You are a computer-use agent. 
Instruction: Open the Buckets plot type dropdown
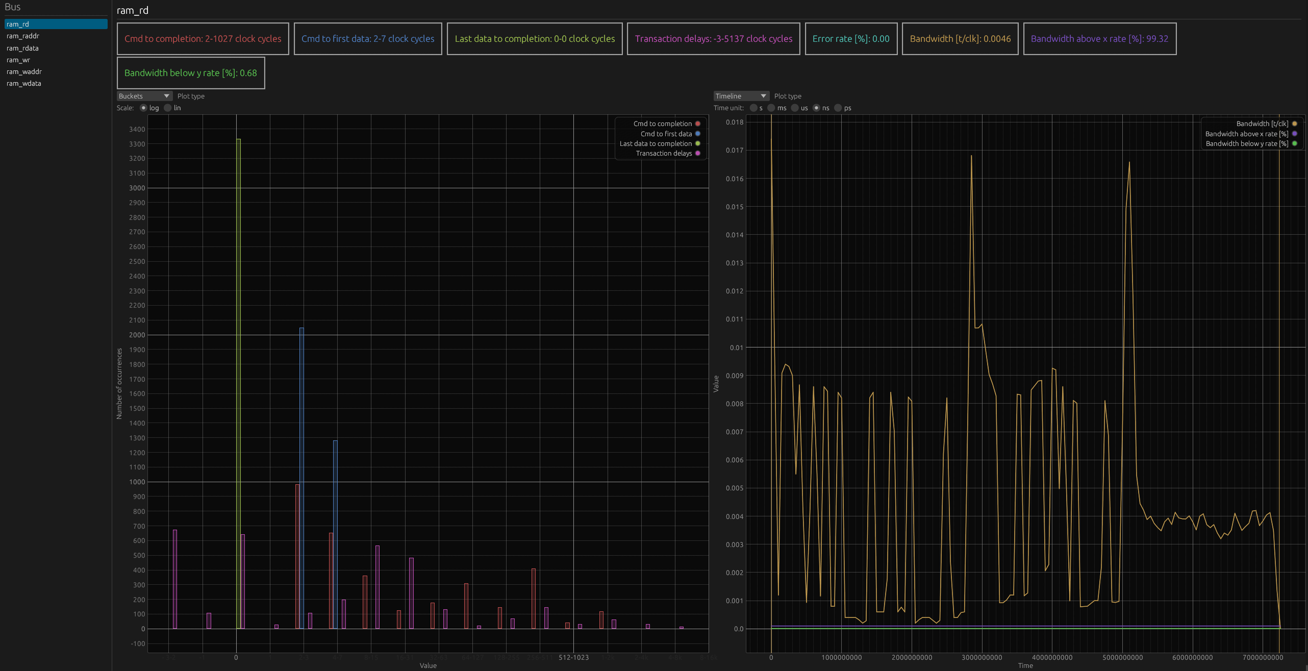point(144,96)
